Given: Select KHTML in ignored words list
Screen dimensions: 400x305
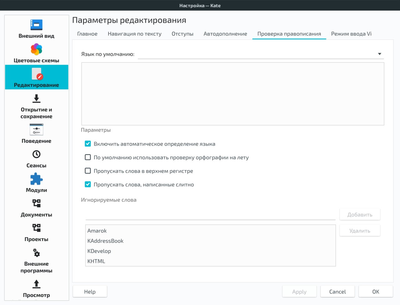Looking at the screenshot, I should click(x=210, y=261).
